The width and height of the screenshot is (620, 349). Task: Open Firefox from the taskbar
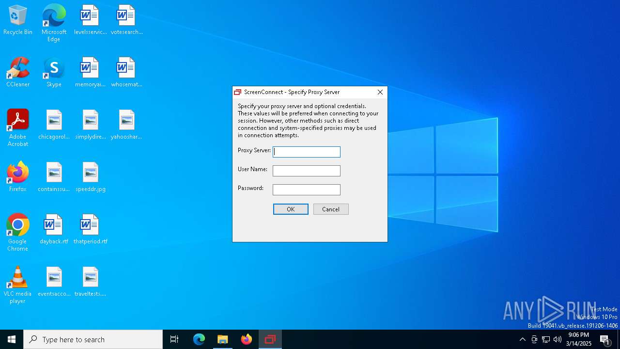pyautogui.click(x=247, y=339)
